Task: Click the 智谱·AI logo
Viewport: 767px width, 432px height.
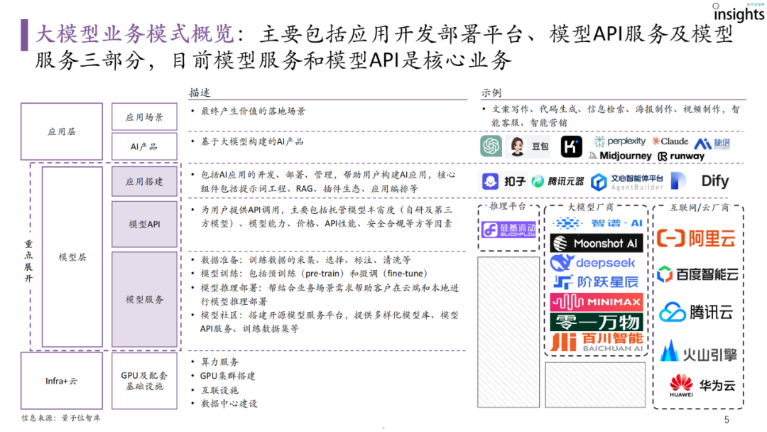Action: [x=597, y=223]
